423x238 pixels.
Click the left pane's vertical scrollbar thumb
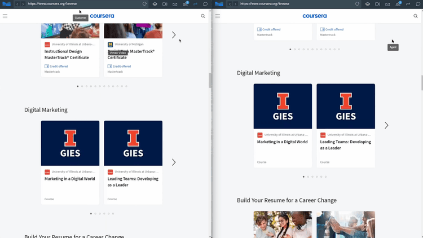click(210, 80)
